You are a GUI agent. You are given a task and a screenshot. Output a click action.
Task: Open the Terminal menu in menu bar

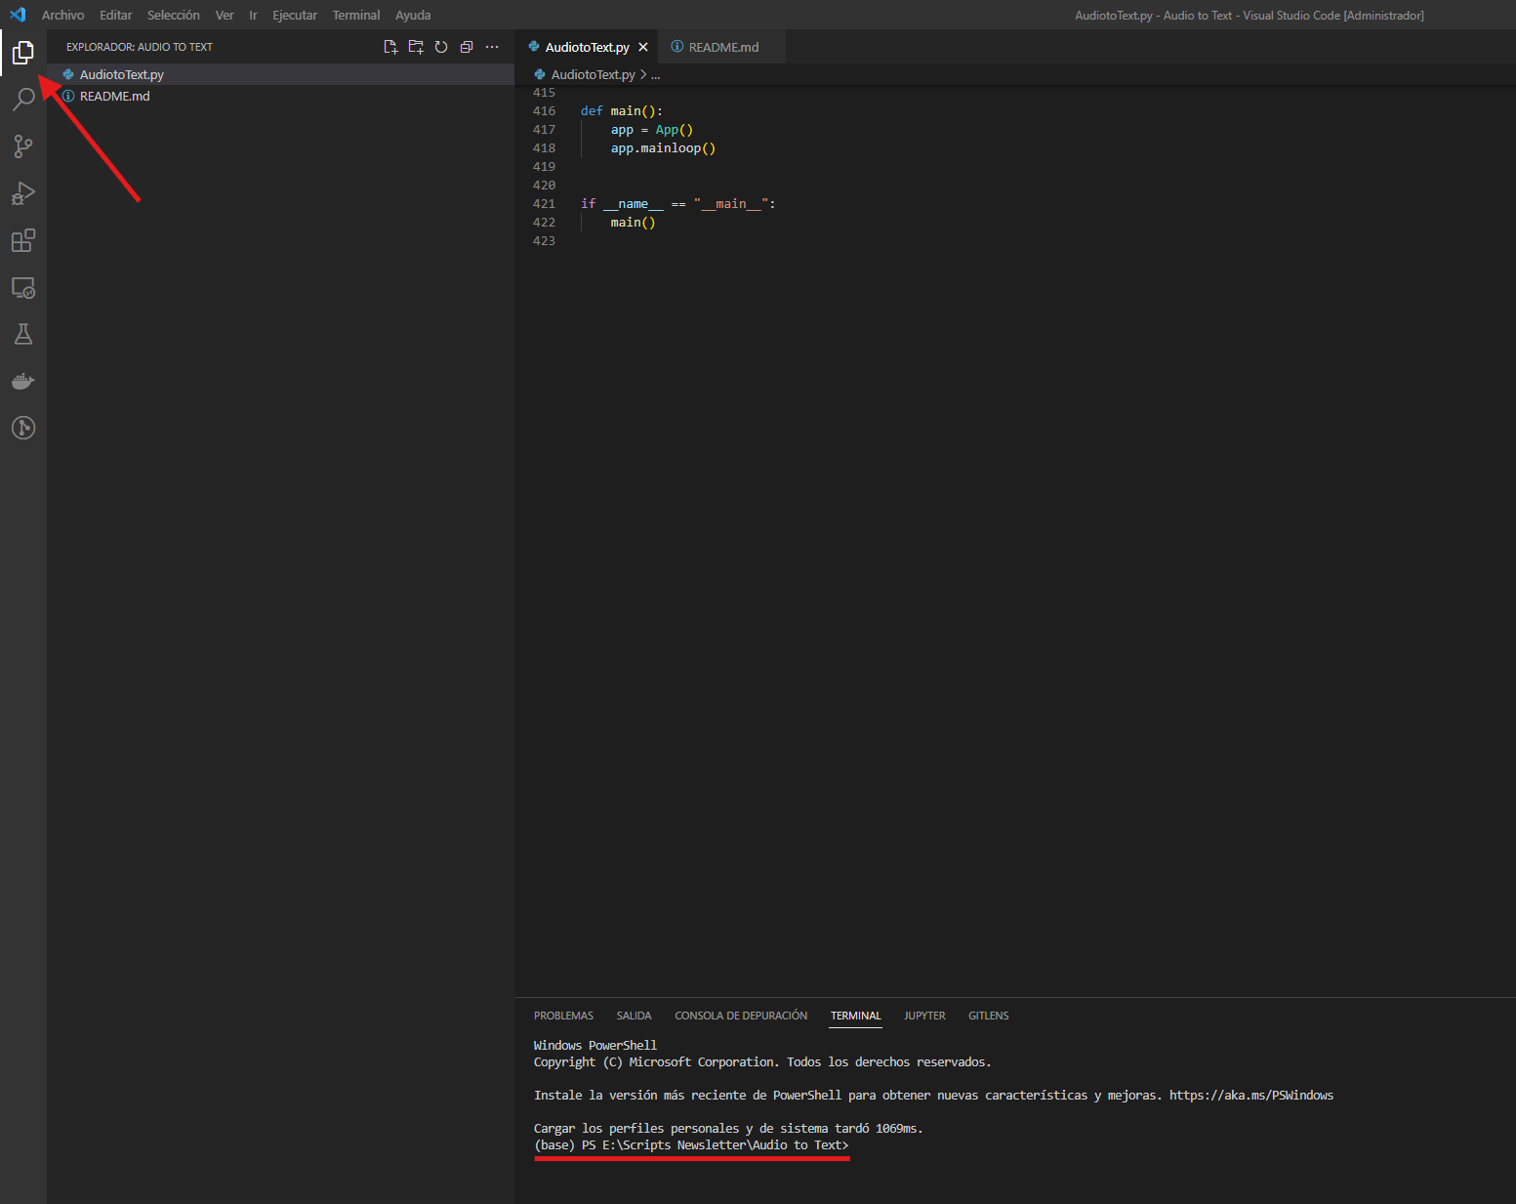pos(355,16)
